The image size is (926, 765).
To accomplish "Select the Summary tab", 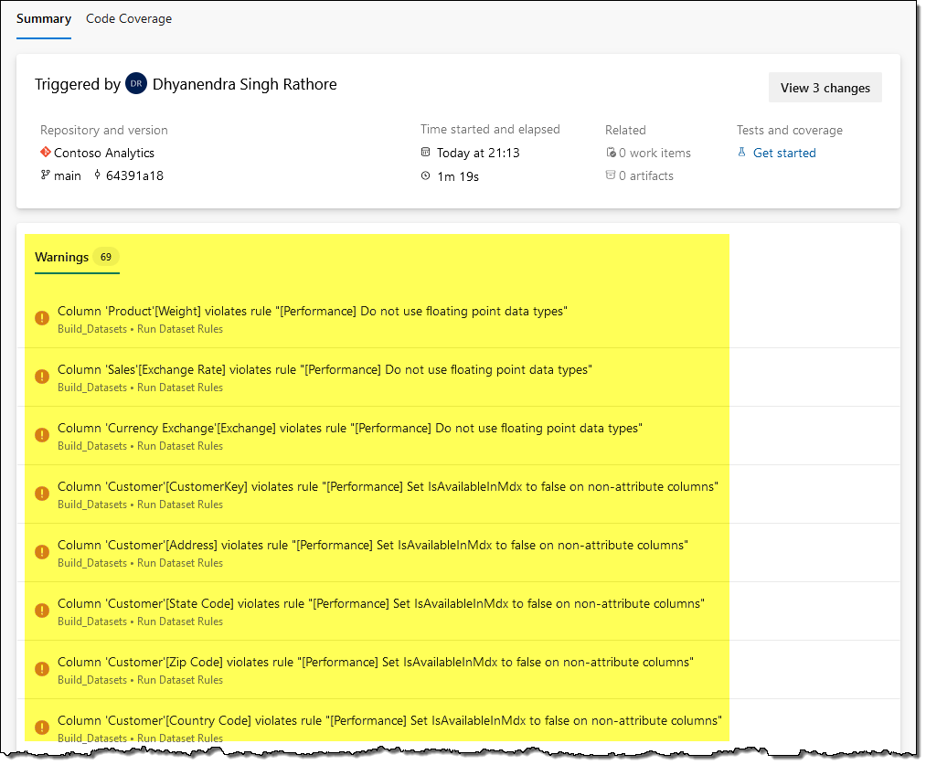I will tap(44, 18).
